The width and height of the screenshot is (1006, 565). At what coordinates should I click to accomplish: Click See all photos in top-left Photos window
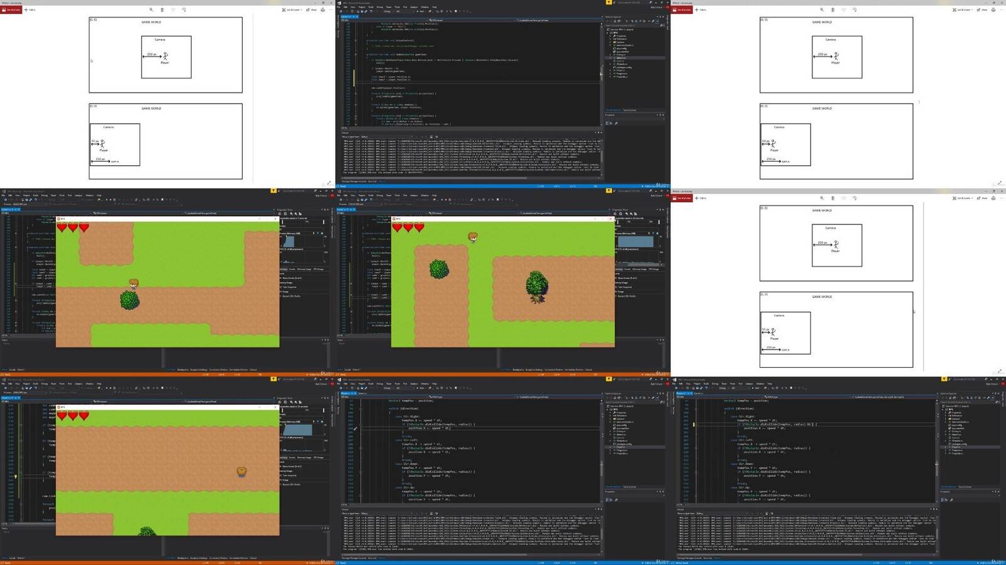(11, 9)
